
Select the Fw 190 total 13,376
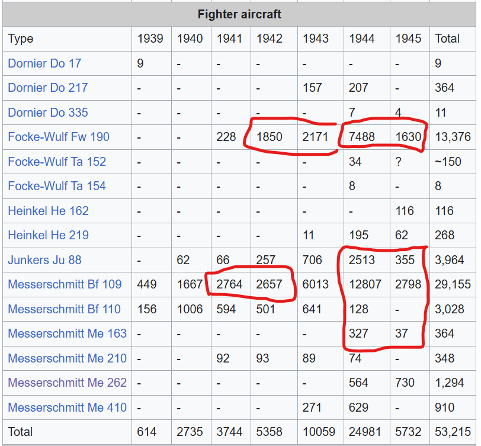[453, 137]
